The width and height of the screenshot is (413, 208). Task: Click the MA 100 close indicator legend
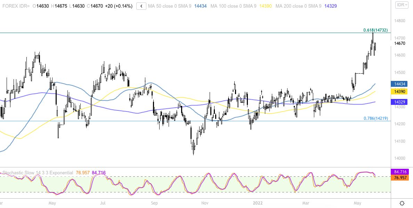click(x=235, y=6)
